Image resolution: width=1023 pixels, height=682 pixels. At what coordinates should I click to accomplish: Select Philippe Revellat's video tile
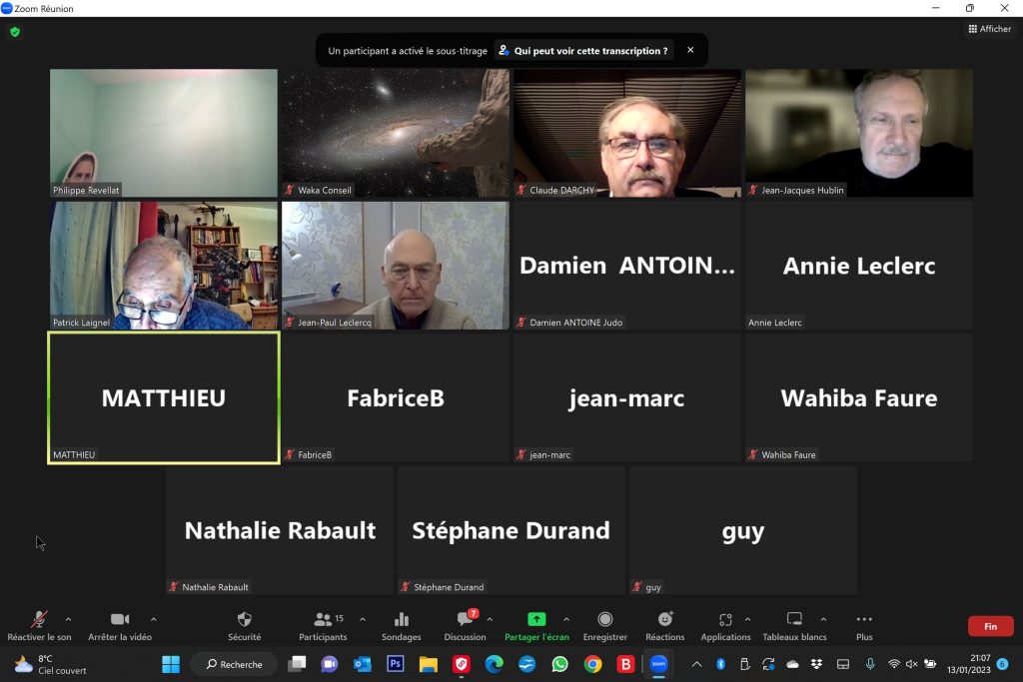coord(164,133)
